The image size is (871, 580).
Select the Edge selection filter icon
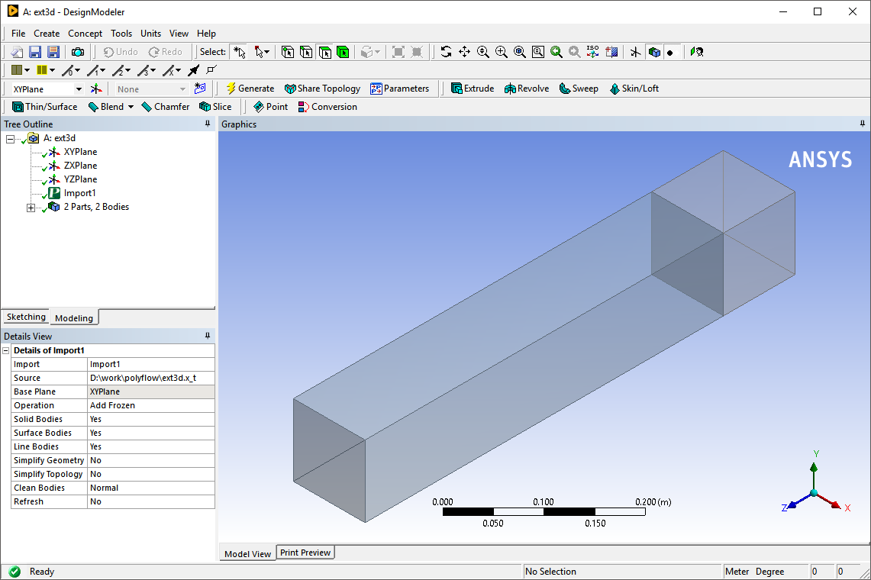click(306, 52)
